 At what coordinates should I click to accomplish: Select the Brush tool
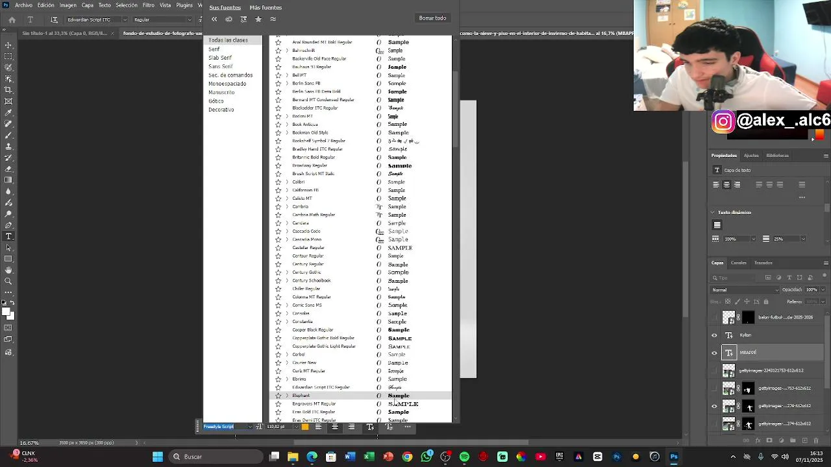pyautogui.click(x=8, y=135)
